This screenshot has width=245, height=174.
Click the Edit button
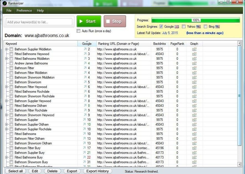35,171
